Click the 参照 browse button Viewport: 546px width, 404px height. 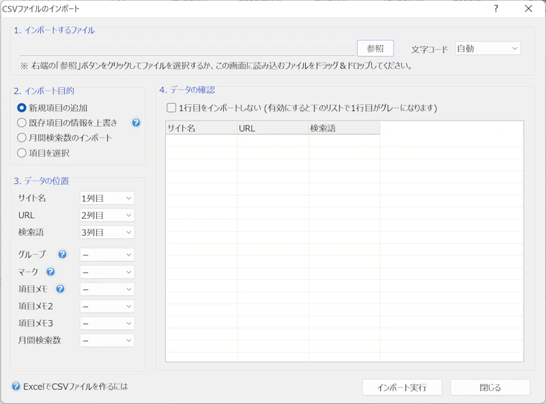(x=375, y=48)
